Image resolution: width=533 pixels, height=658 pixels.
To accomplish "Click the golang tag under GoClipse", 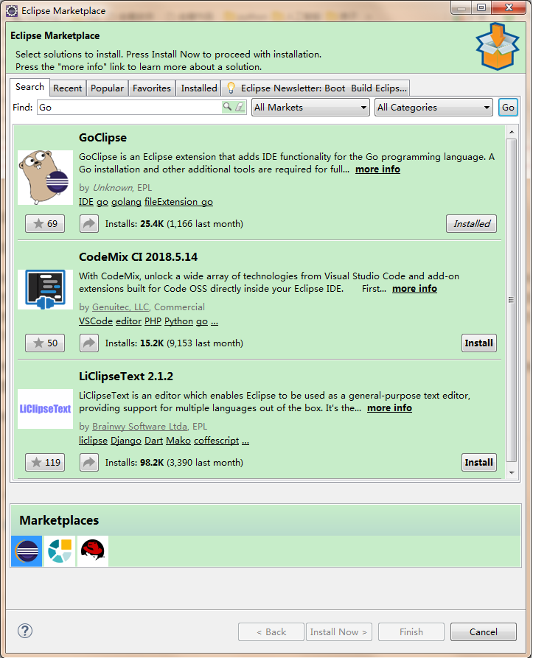I will (126, 202).
